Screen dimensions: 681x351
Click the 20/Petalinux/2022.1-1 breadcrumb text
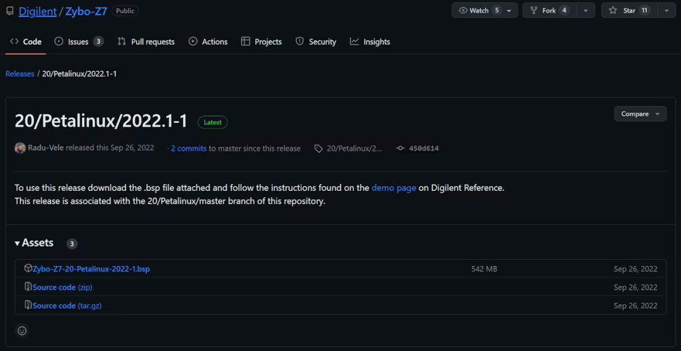coord(79,74)
